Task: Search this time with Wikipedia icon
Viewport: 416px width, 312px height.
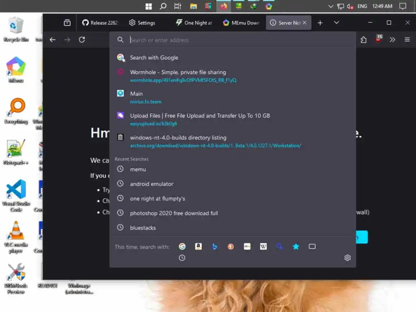Action: pyautogui.click(x=263, y=247)
